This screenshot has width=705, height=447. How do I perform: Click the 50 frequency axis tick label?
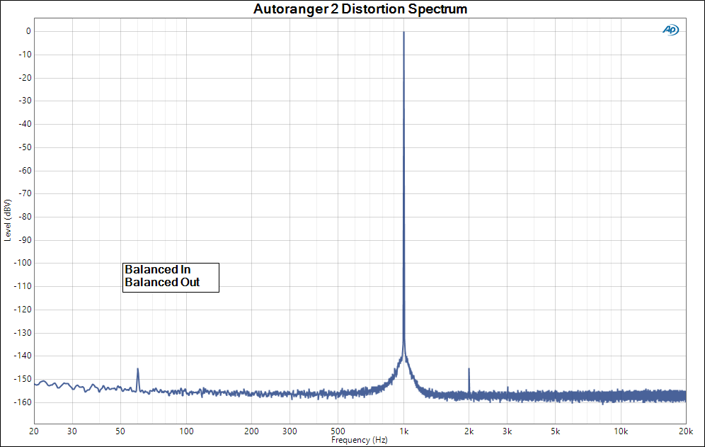(x=120, y=431)
